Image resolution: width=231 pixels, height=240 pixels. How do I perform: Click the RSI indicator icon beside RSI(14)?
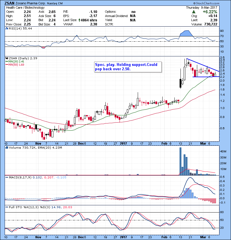(x=7, y=28)
